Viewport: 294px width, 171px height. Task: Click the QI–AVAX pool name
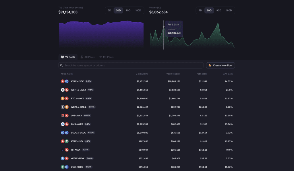pos(76,150)
